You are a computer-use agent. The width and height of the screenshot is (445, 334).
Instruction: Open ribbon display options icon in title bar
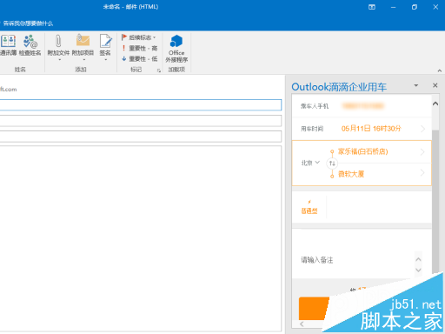pos(372,7)
